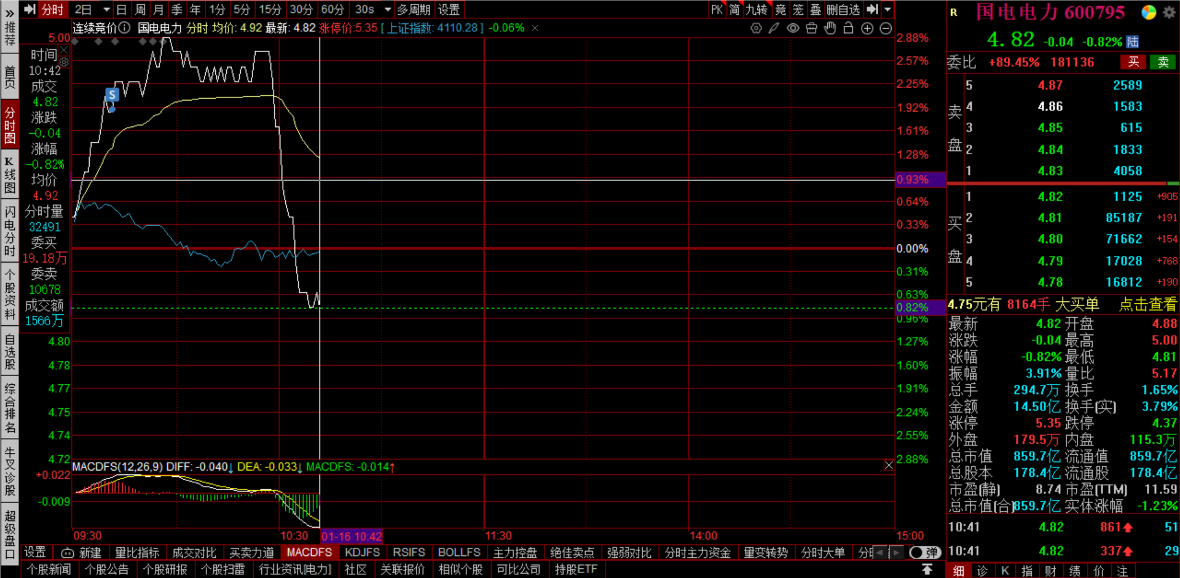This screenshot has width=1180, height=578.
Task: Close the MACDFS indicator panel
Action: pyautogui.click(x=888, y=466)
